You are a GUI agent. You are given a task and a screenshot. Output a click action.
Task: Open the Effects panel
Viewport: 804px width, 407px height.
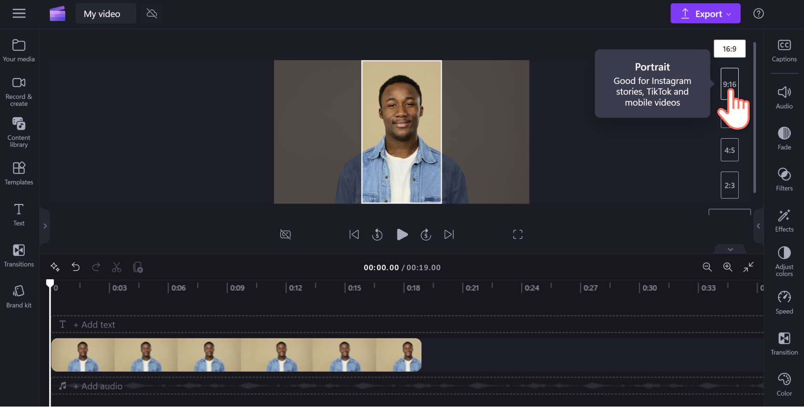click(784, 221)
